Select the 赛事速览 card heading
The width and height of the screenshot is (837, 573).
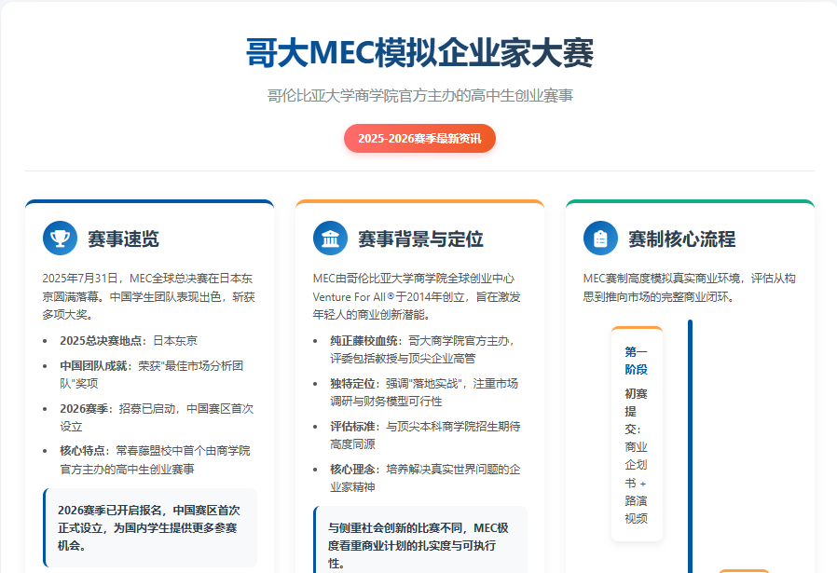click(x=123, y=239)
